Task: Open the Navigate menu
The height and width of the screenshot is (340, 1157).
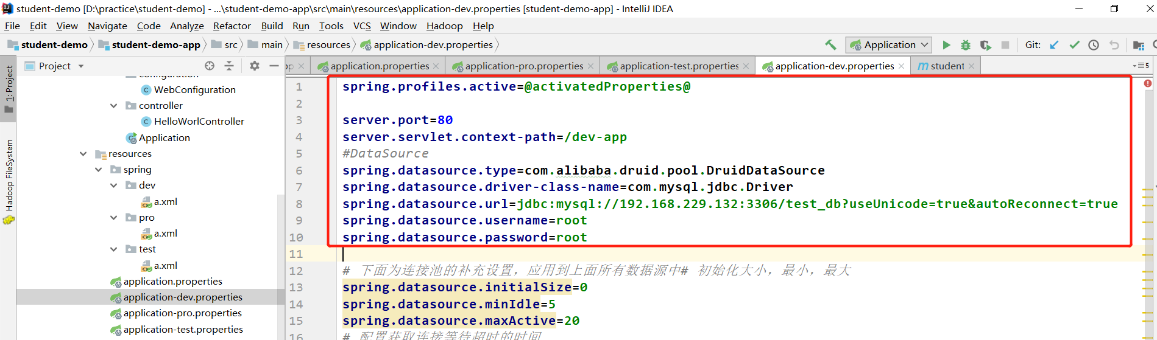Action: pyautogui.click(x=107, y=26)
